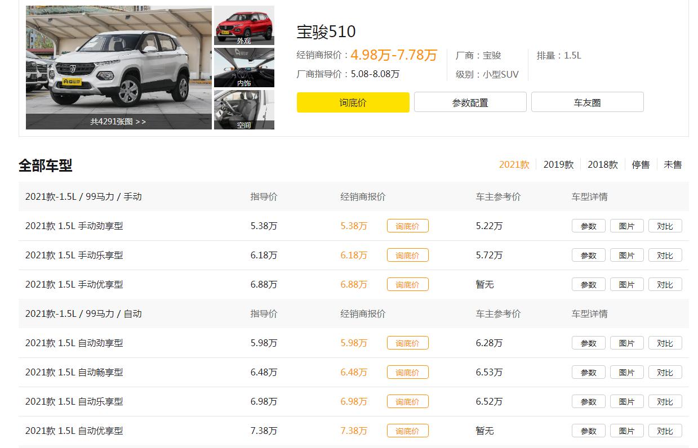Click dealer quote 6.88万 for 手动优享型
The image size is (698, 448).
(x=354, y=284)
